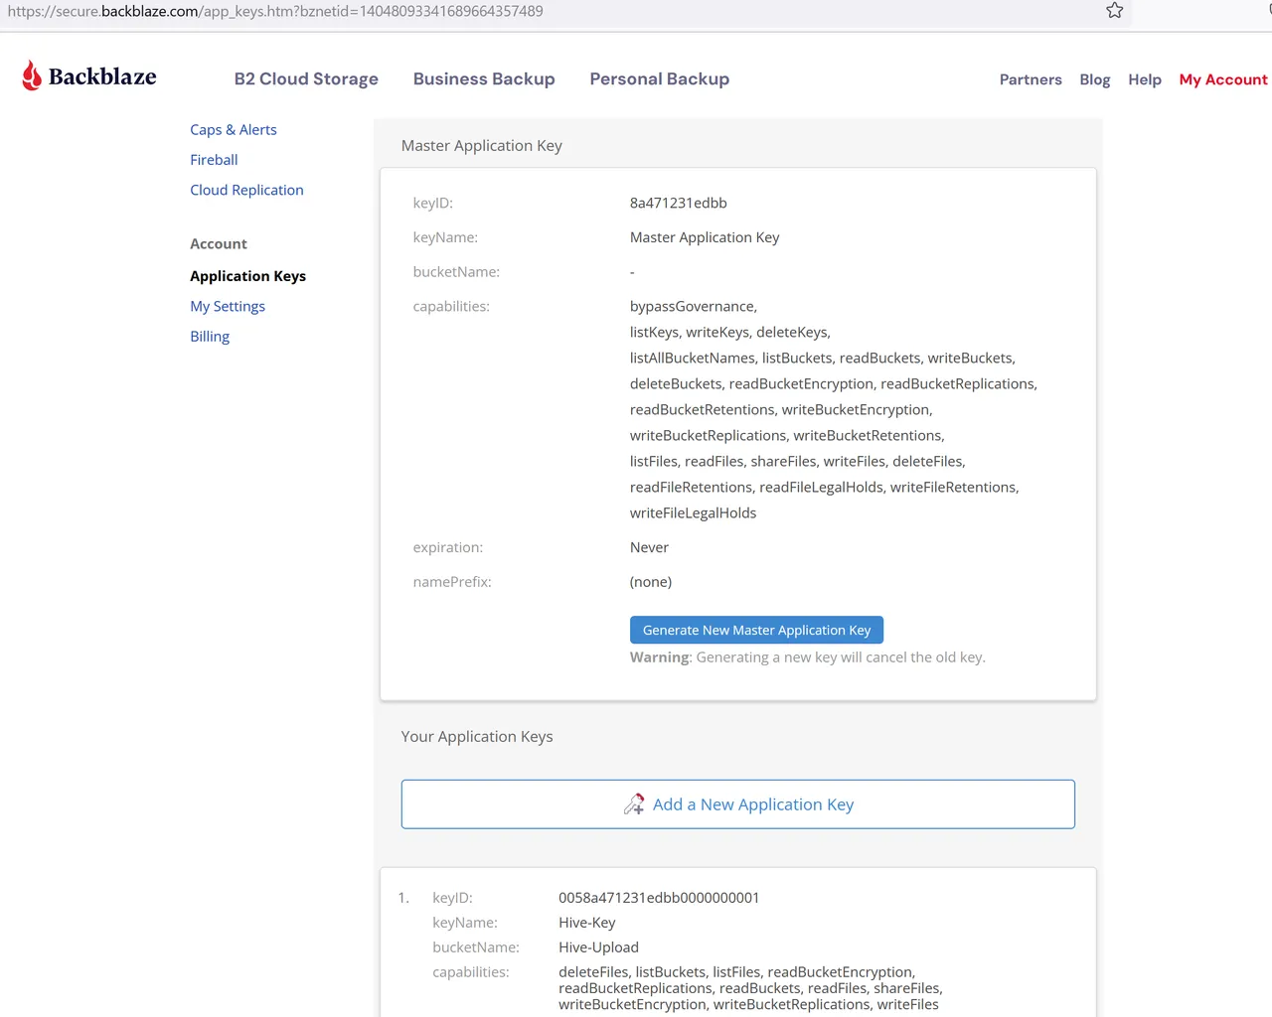Click the 'Your Application Keys' heading
Screen dimensions: 1272x1017
tap(477, 736)
